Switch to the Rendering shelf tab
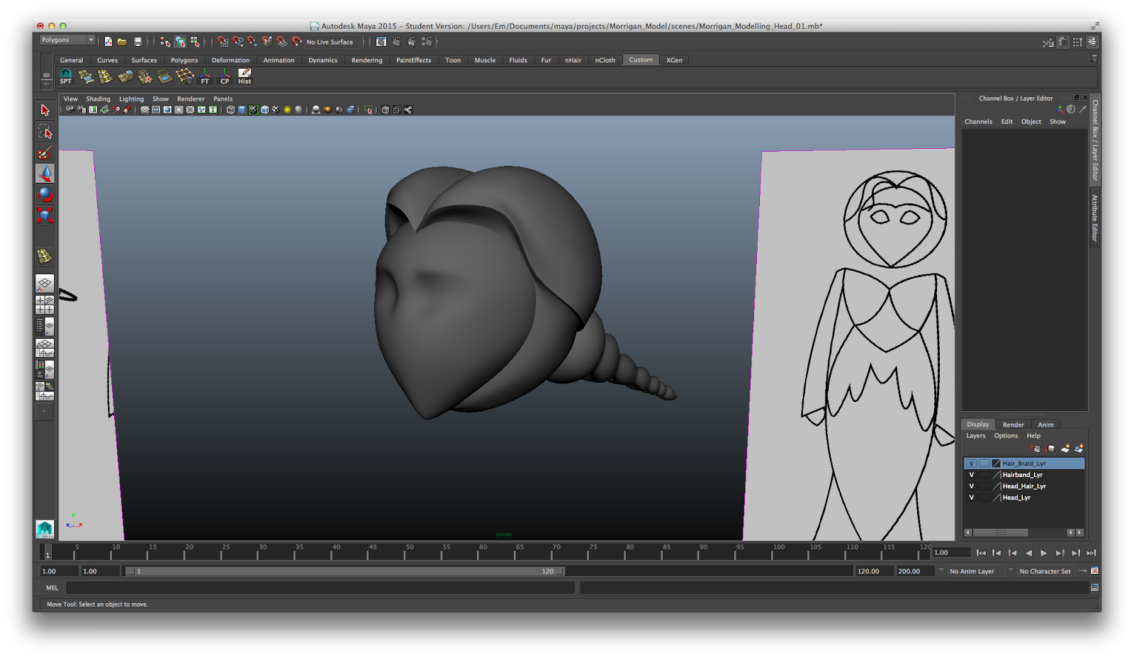 (366, 60)
